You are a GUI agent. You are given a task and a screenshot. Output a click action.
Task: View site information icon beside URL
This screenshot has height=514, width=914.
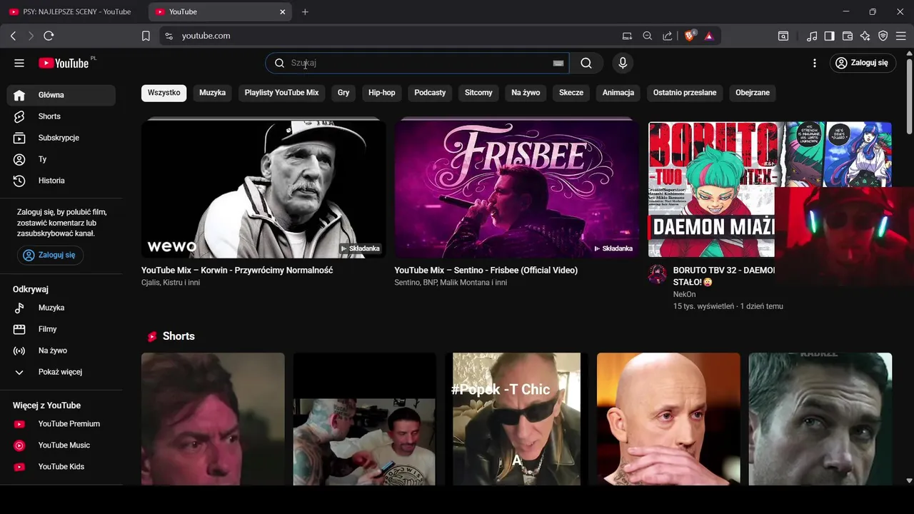[x=169, y=36]
